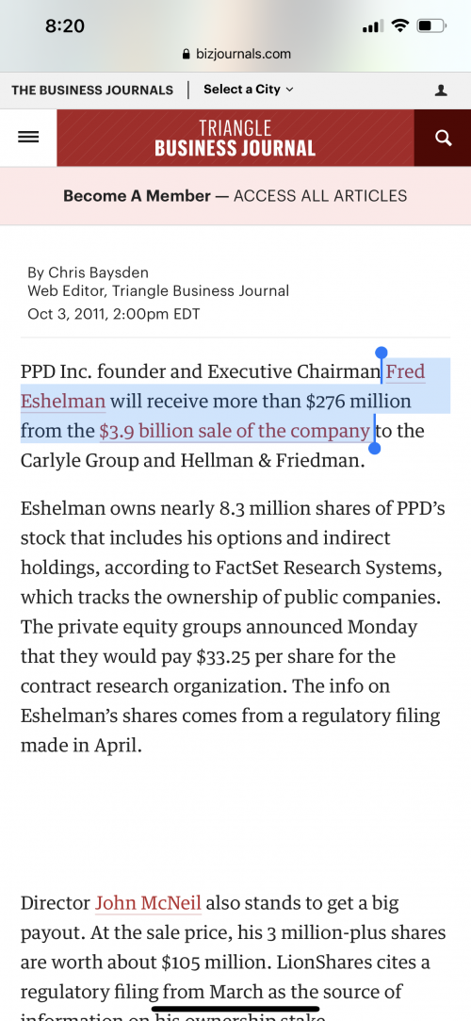Viewport: 471px width, 1021px height.
Task: Open the user account profile icon
Action: [x=441, y=90]
